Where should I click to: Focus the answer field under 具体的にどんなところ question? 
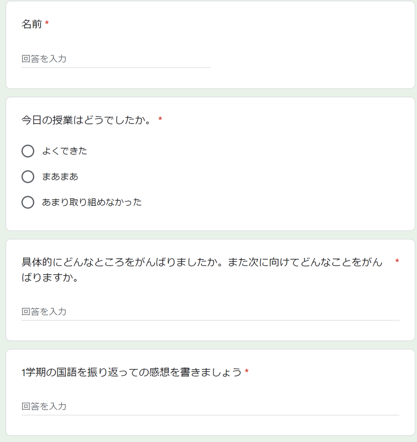point(210,312)
